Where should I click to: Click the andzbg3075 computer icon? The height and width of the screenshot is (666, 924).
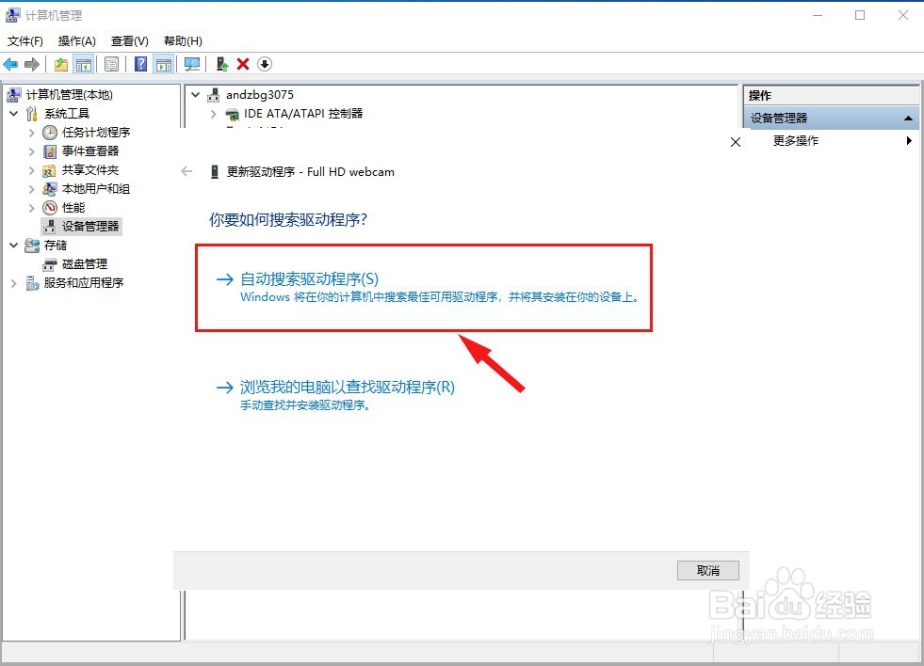point(214,95)
